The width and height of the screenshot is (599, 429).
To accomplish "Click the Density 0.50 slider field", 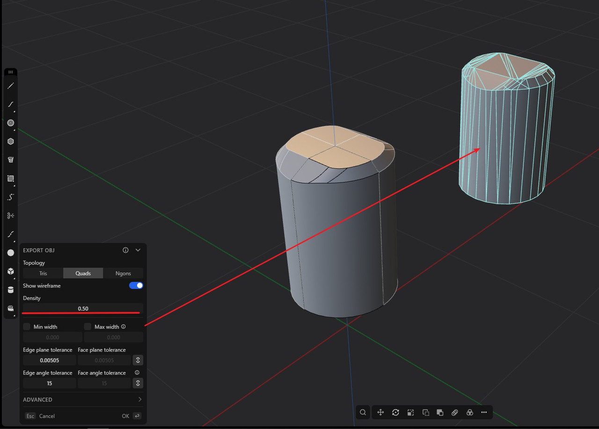I will click(x=83, y=309).
